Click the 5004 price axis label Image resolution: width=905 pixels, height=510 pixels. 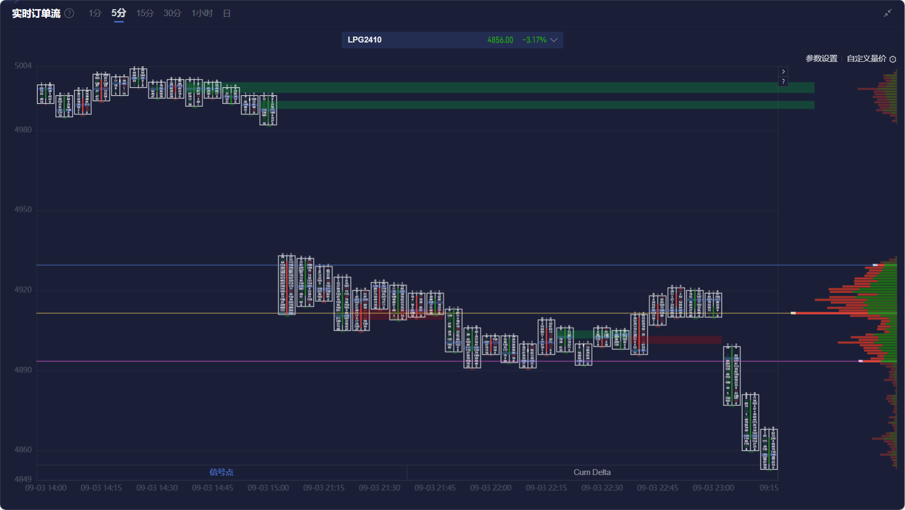pos(23,66)
